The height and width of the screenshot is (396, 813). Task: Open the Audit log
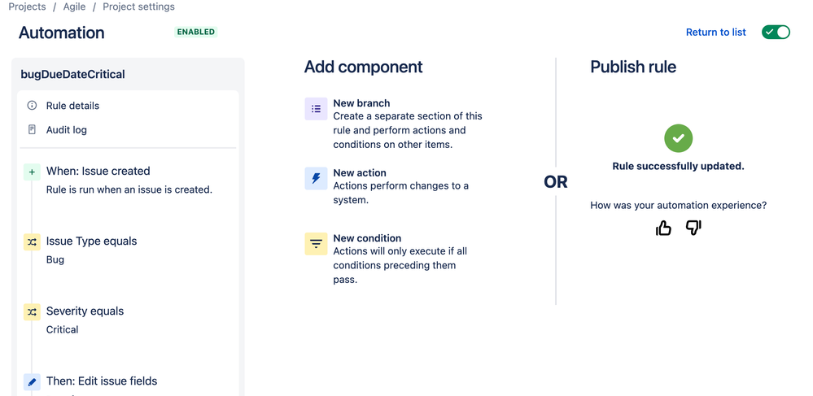point(66,129)
